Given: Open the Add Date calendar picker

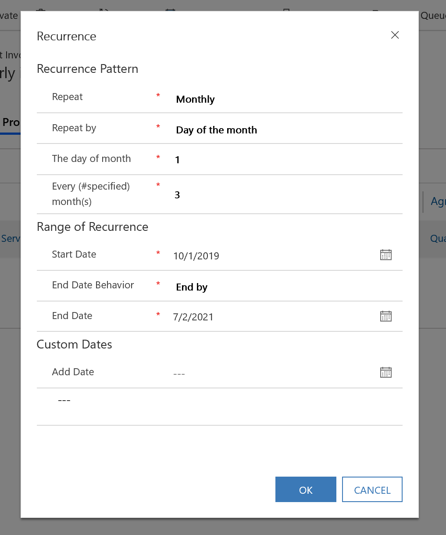Looking at the screenshot, I should 385,372.
